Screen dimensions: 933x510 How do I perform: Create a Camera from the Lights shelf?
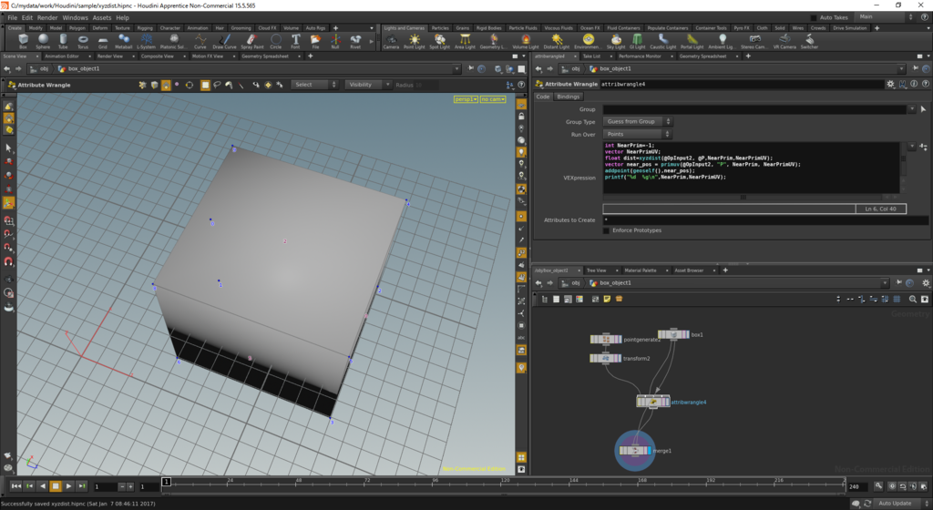coord(391,41)
